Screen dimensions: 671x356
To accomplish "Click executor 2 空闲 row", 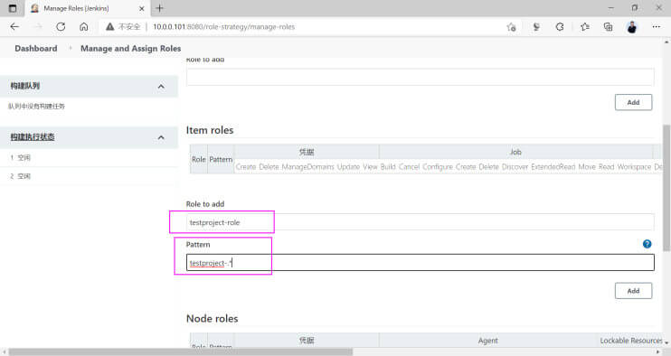I will click(x=89, y=176).
